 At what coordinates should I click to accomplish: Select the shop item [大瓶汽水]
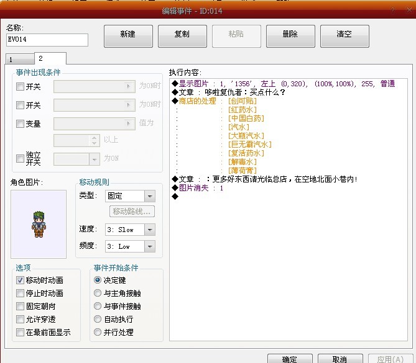click(x=246, y=135)
